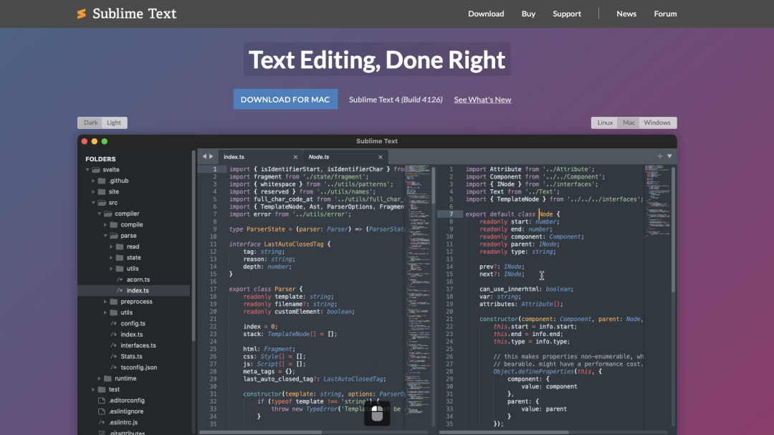Select the Mac platform toggle
The image size is (774, 435).
tap(629, 123)
